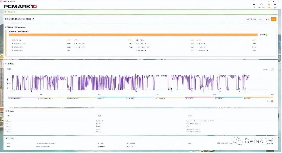The width and height of the screenshot is (282, 153).
Task: Expand the first sub-test row under Productivity
Action: tap(79, 44)
